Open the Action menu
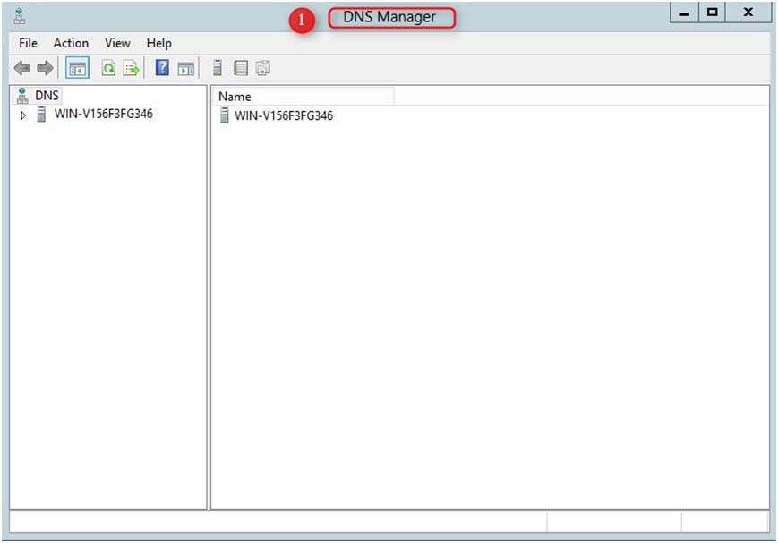Image resolution: width=778 pixels, height=543 pixels. pos(71,43)
